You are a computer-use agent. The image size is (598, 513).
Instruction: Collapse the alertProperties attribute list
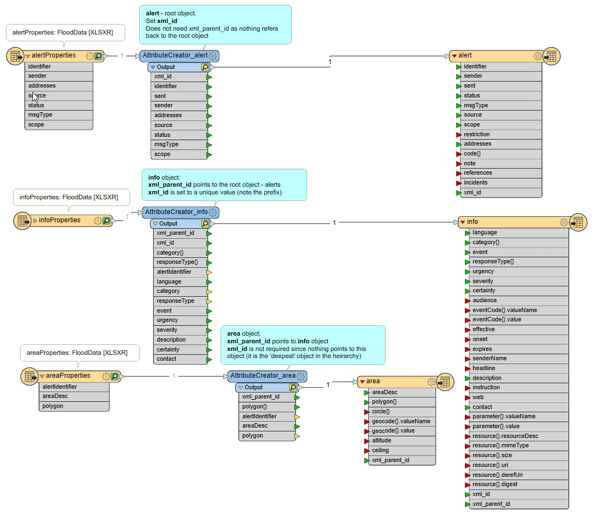tap(26, 55)
